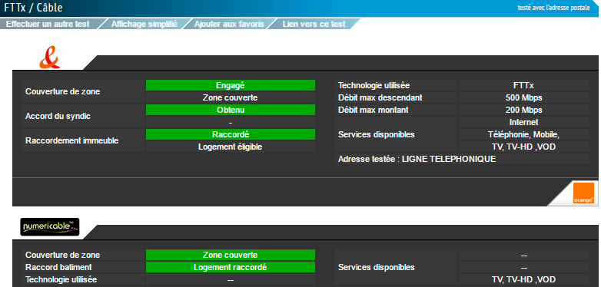Viewport: 601px width, 287px height.
Task: Click 'Raccordement immeuble' label
Action: click(x=71, y=140)
